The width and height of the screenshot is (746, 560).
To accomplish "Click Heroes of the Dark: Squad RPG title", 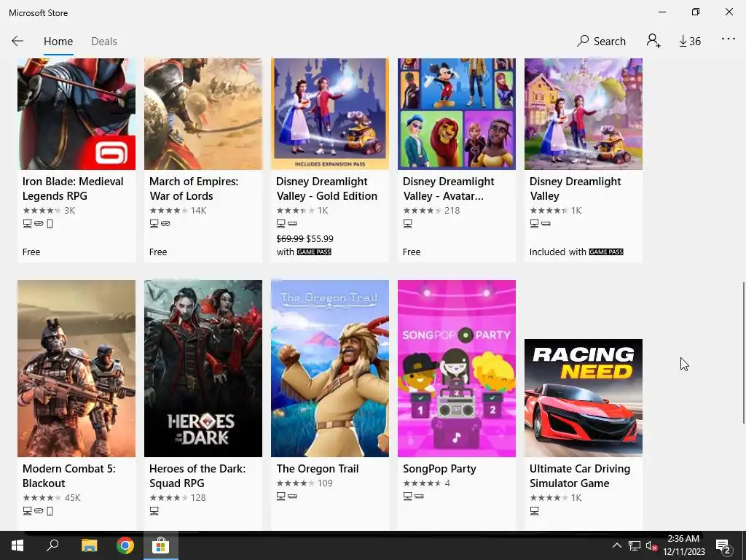I will pyautogui.click(x=197, y=475).
